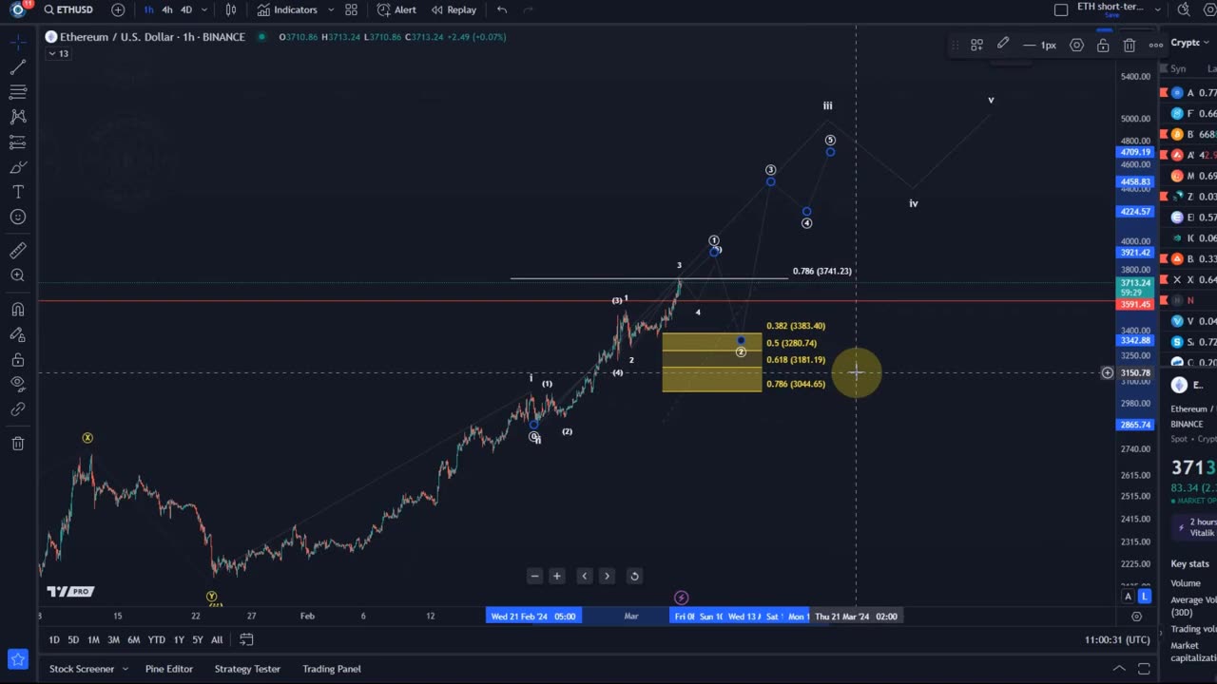Open the candlestick chart type selector
Viewport: 1217px width, 684px height.
231,9
